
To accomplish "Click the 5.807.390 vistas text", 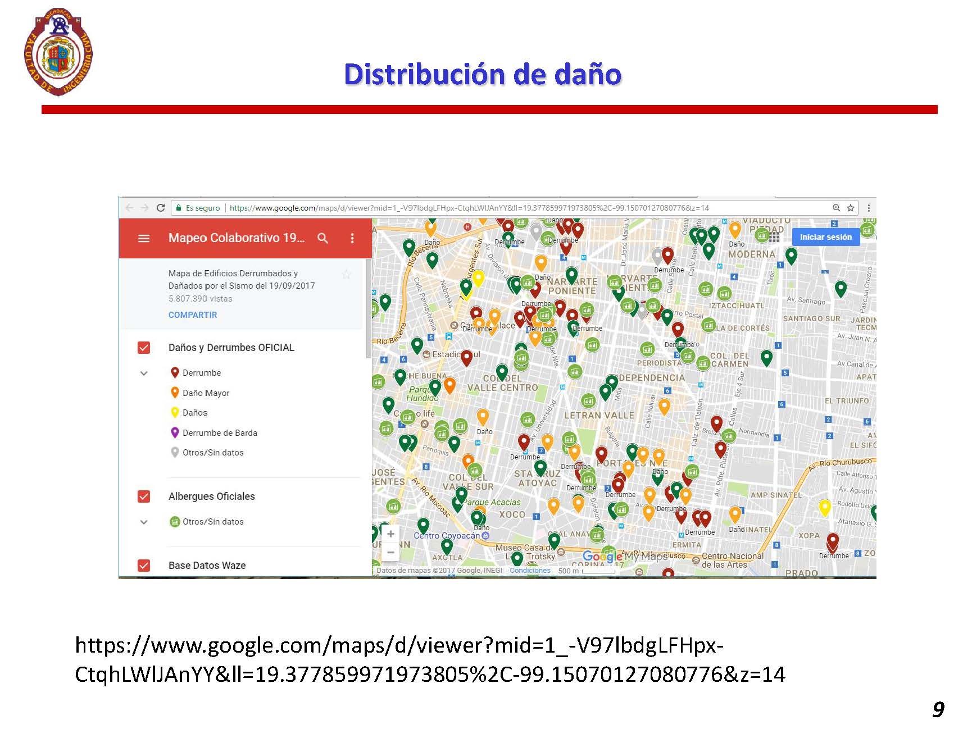I will pos(201,299).
